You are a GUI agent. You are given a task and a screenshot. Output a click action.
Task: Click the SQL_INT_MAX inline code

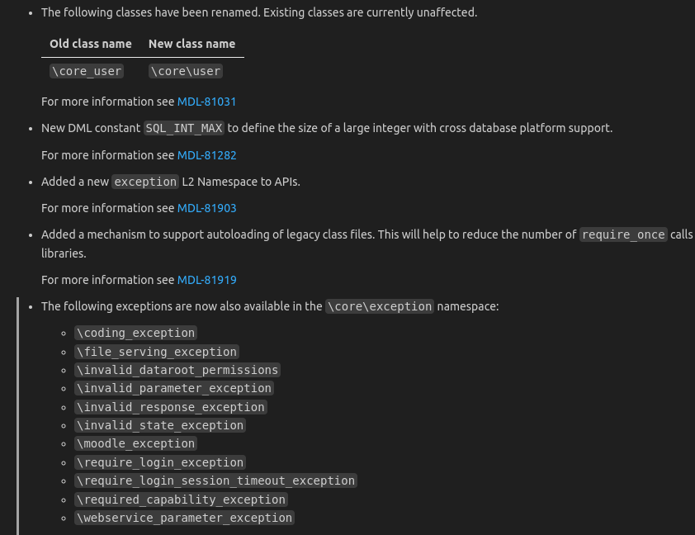184,128
